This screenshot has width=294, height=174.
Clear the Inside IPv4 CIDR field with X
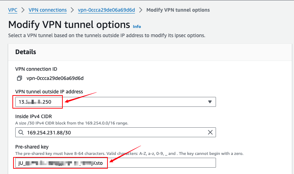coord(210,132)
